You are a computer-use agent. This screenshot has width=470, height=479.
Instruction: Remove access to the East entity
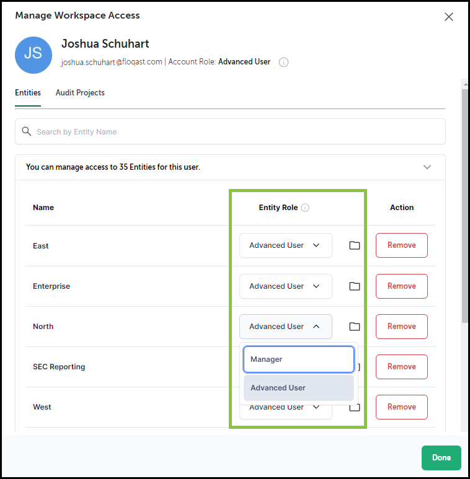[402, 245]
